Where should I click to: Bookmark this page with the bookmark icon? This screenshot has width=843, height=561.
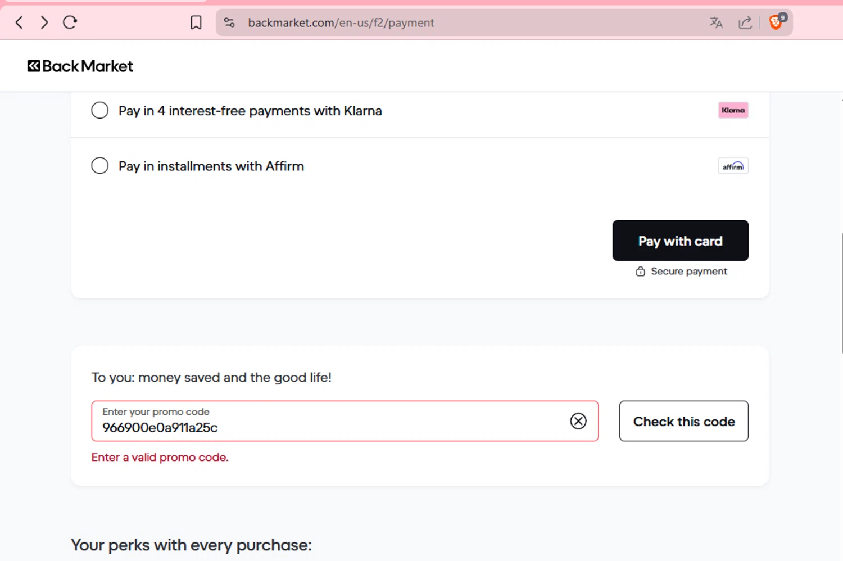point(196,22)
